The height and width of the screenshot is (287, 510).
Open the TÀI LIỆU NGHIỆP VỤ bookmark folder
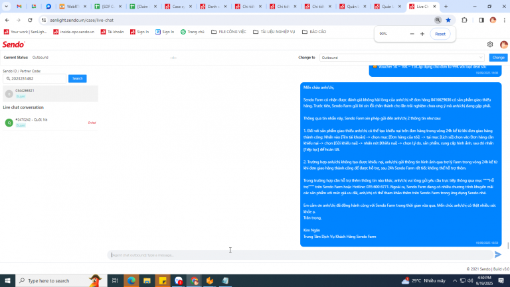[x=274, y=32]
